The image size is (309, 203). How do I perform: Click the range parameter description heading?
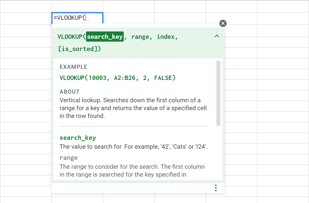(68, 158)
